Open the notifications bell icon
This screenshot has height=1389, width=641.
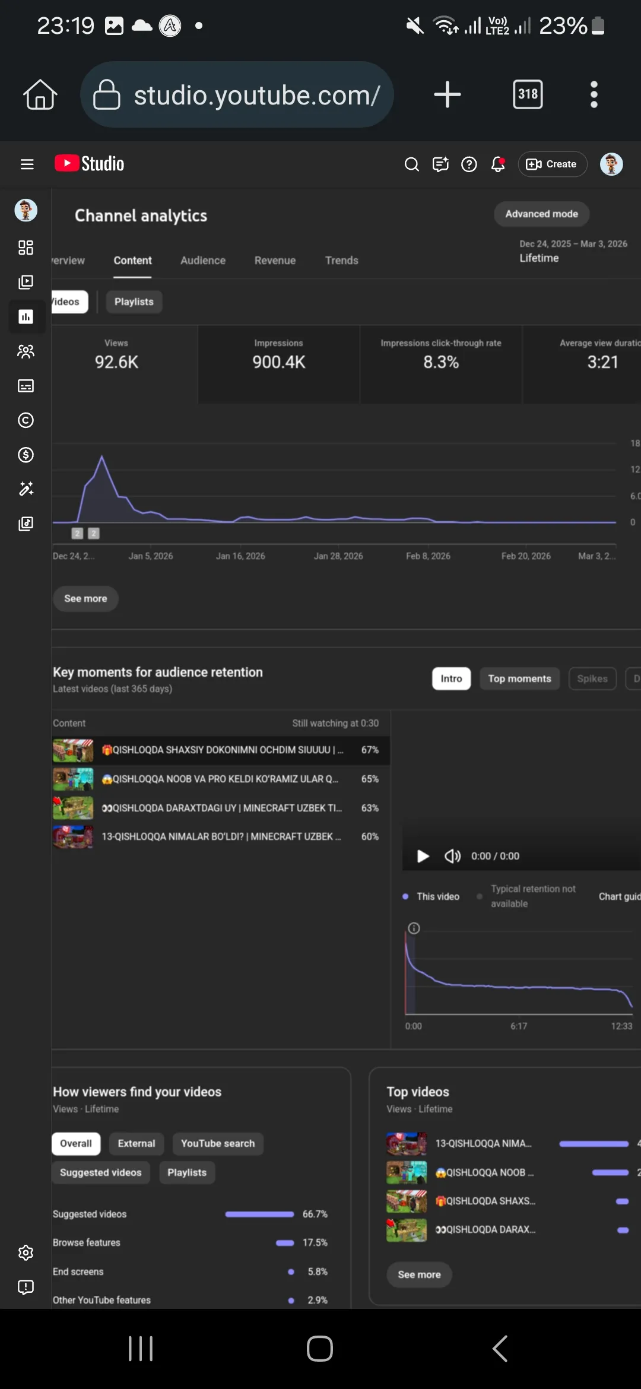(498, 164)
